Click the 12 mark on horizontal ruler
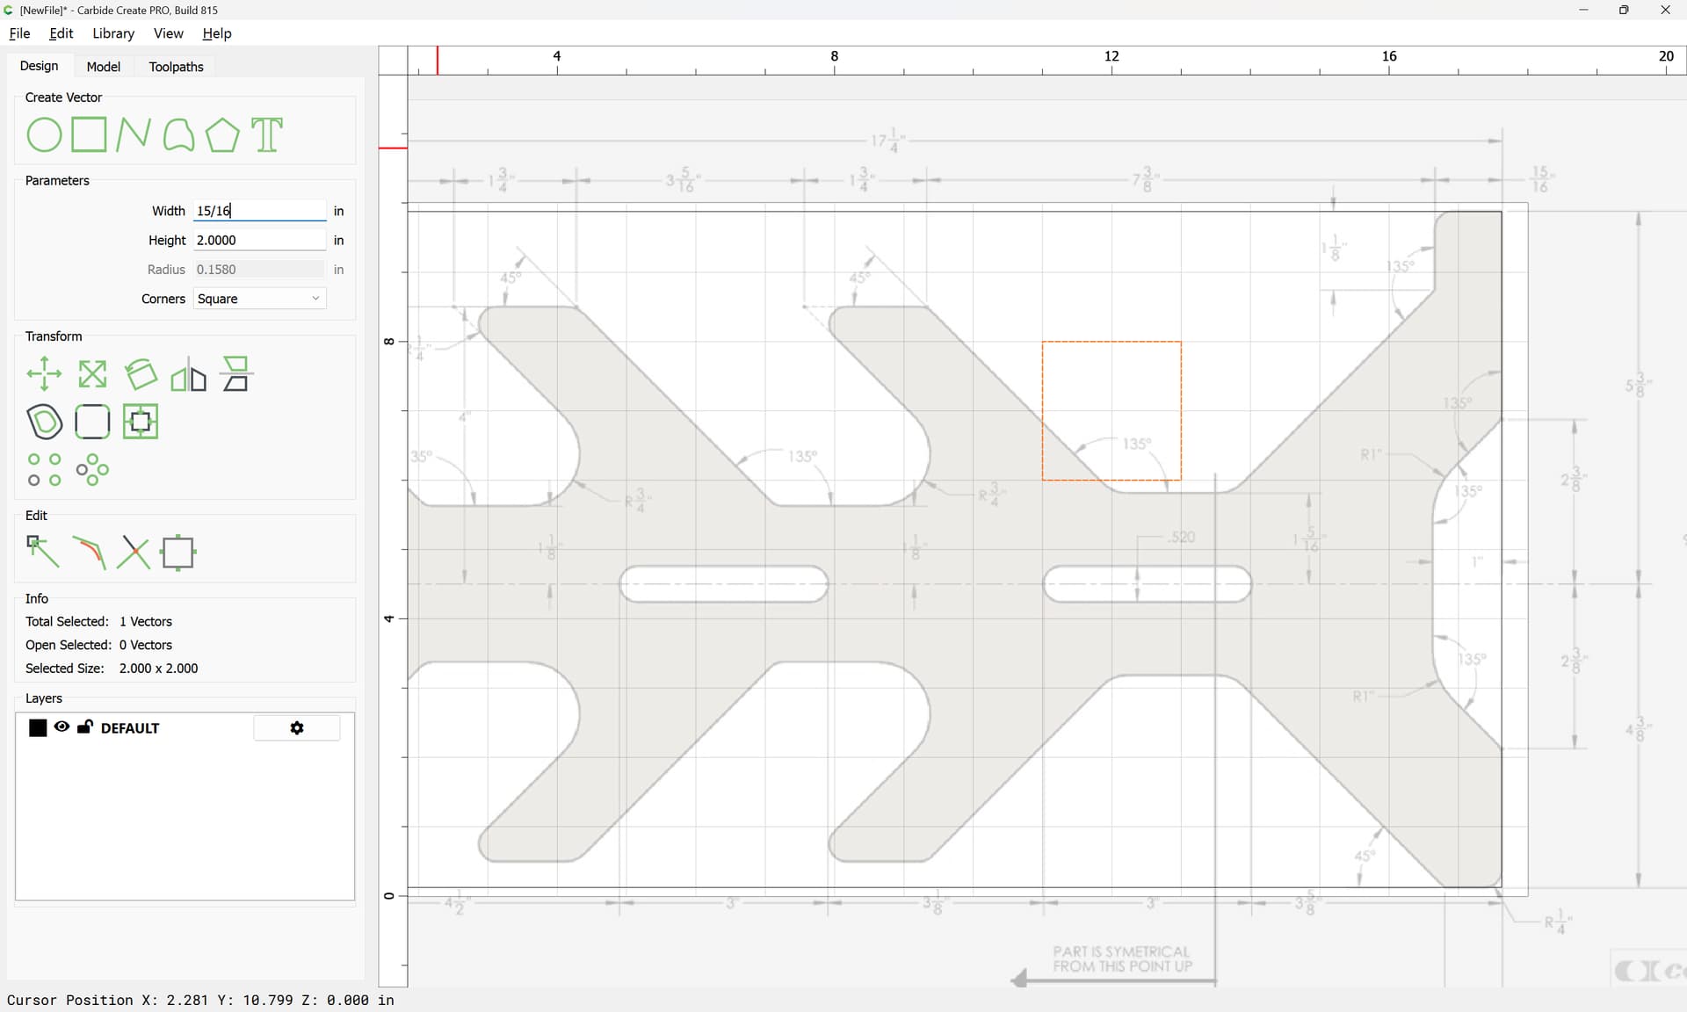Viewport: 1687px width, 1012px height. tap(1111, 56)
